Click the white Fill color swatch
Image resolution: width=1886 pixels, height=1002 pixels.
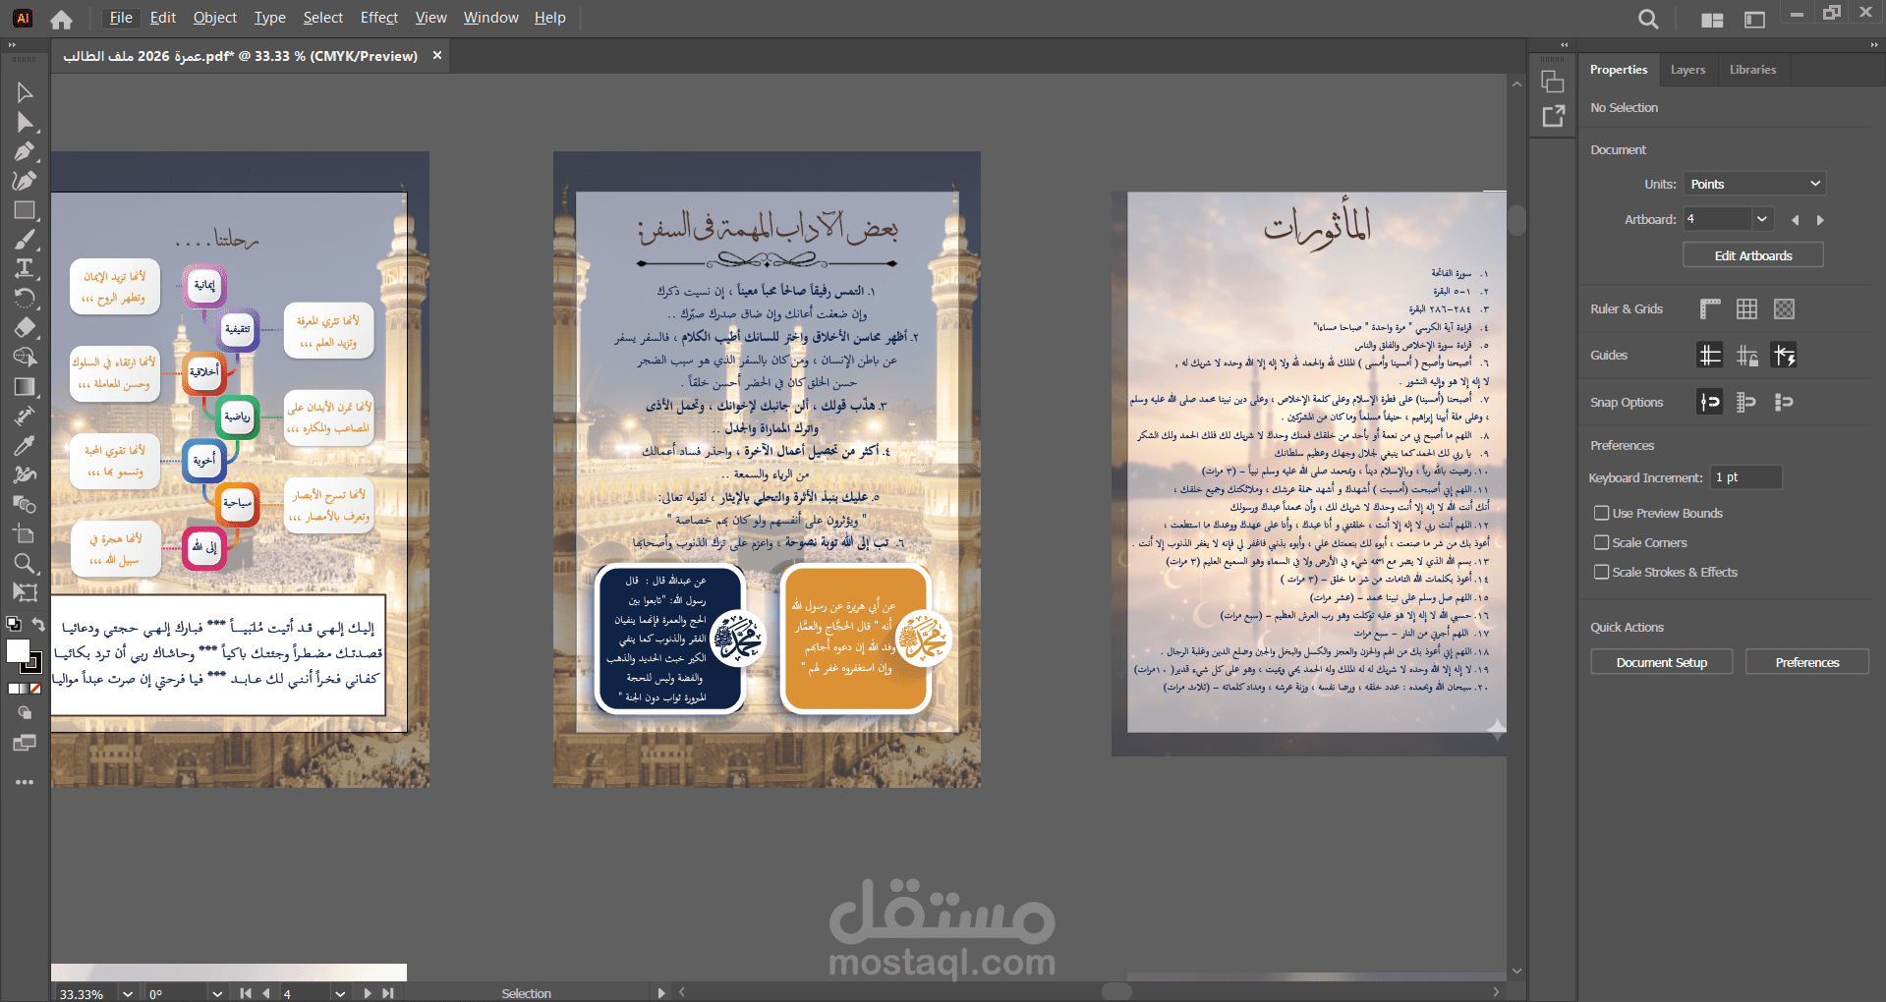click(x=18, y=650)
